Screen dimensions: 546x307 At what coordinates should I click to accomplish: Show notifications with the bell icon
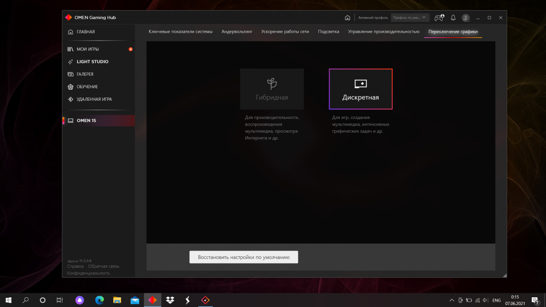(453, 18)
